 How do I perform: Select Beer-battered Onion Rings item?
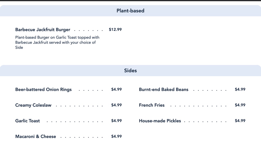pyautogui.click(x=43, y=90)
